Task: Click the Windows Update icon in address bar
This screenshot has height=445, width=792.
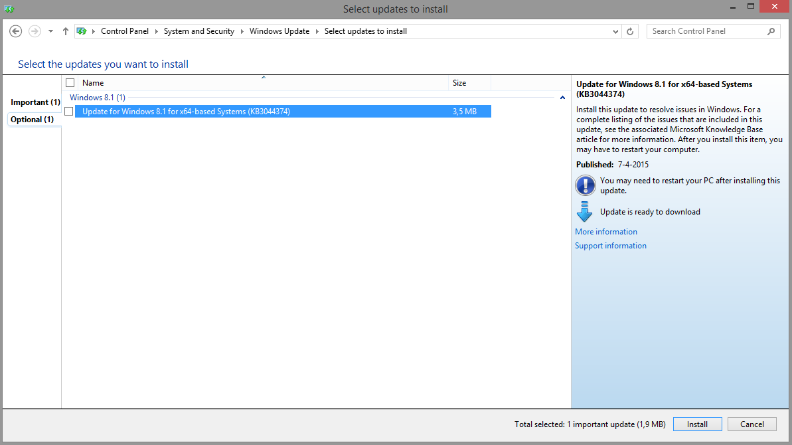Action: pos(81,31)
